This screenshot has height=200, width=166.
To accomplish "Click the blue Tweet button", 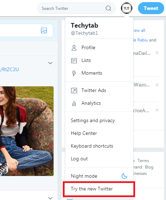I will pos(151,8).
